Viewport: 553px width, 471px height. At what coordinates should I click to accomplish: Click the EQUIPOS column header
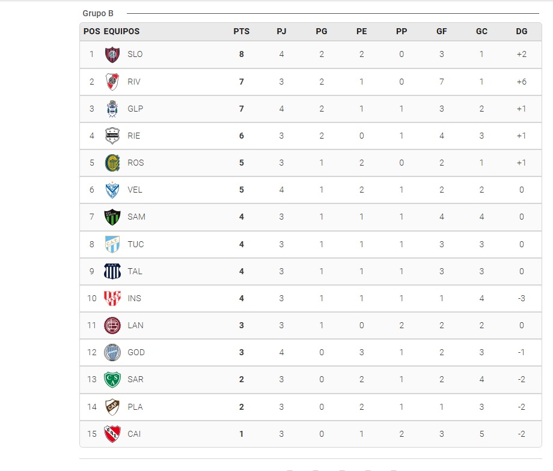coord(121,32)
